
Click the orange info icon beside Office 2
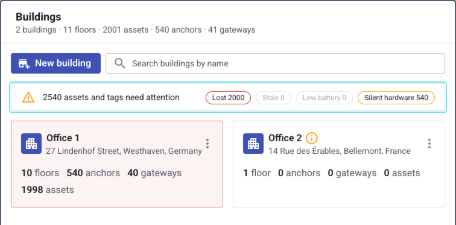(x=311, y=138)
